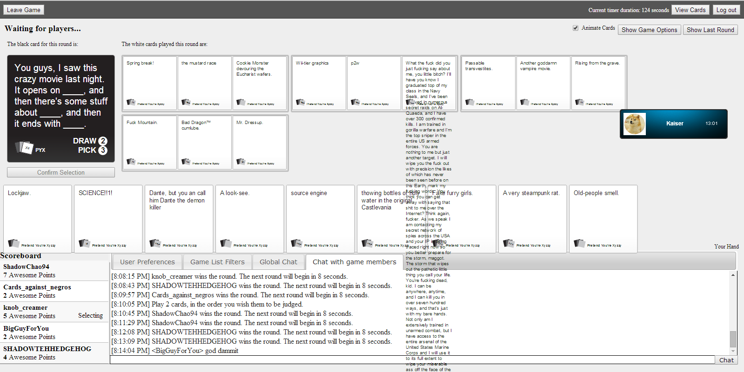Viewport: 744px width, 372px height.
Task: Click the Cookie Monster Eucharist wafers card
Action: [x=260, y=83]
